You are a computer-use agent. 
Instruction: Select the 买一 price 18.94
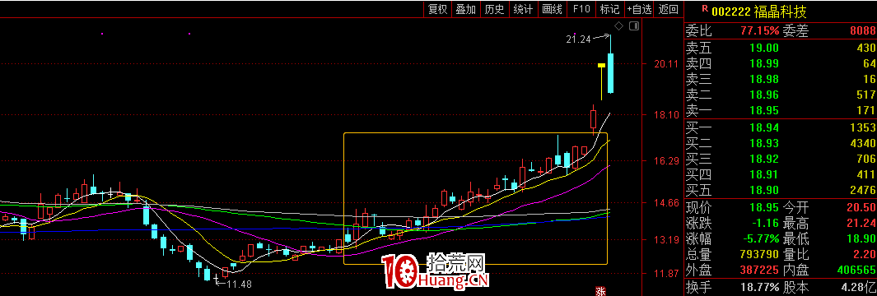point(763,128)
